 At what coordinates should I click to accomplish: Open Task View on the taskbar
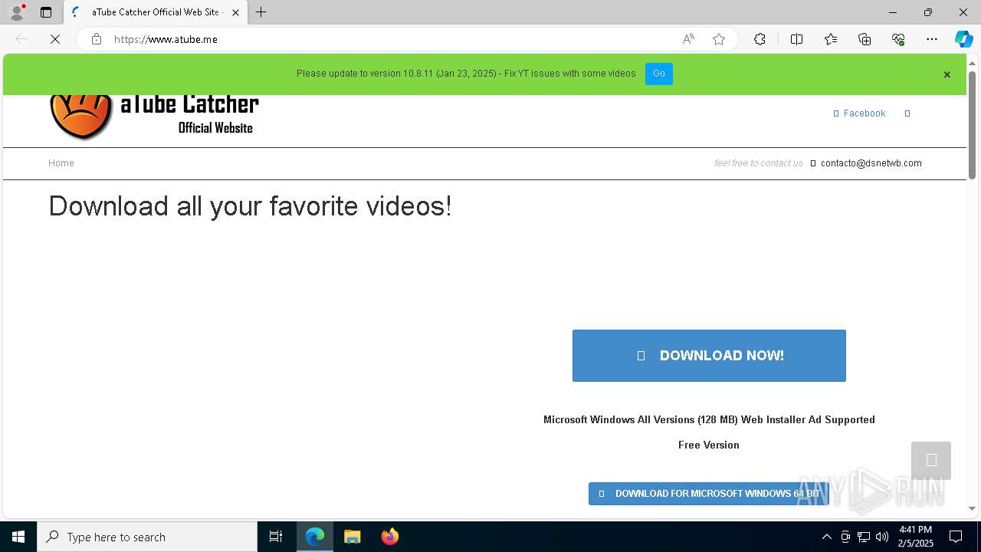276,537
